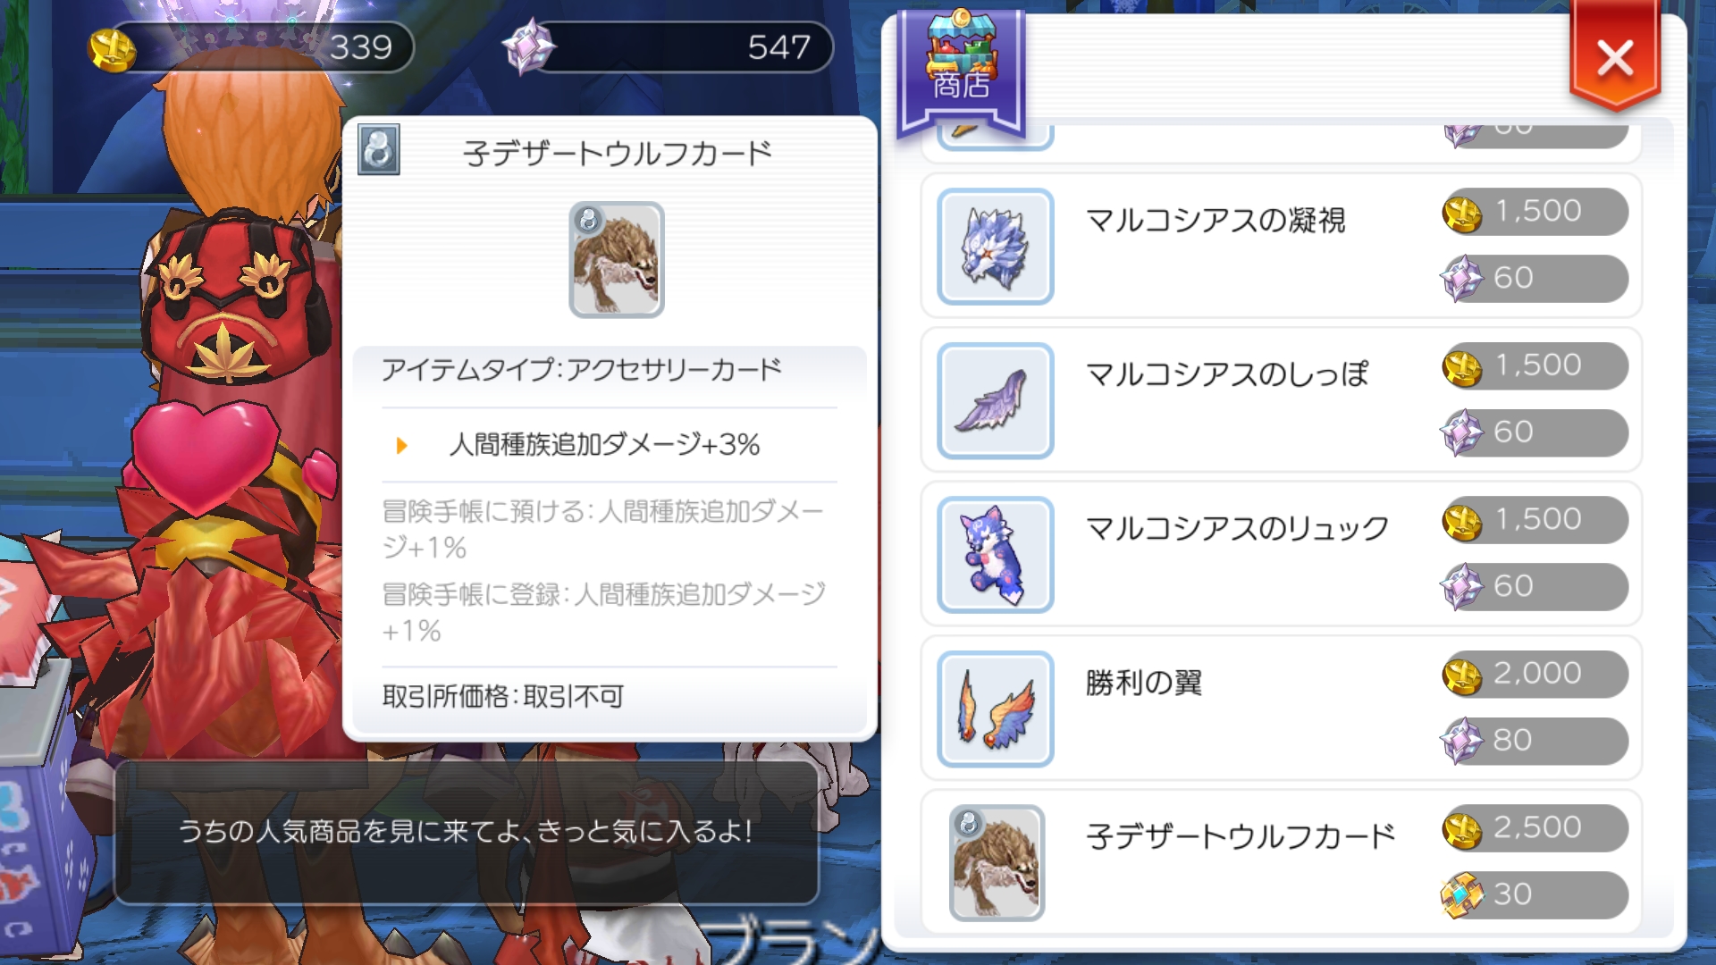
Task: Tap the purple crystal currency icon showing 547
Action: coord(528,46)
